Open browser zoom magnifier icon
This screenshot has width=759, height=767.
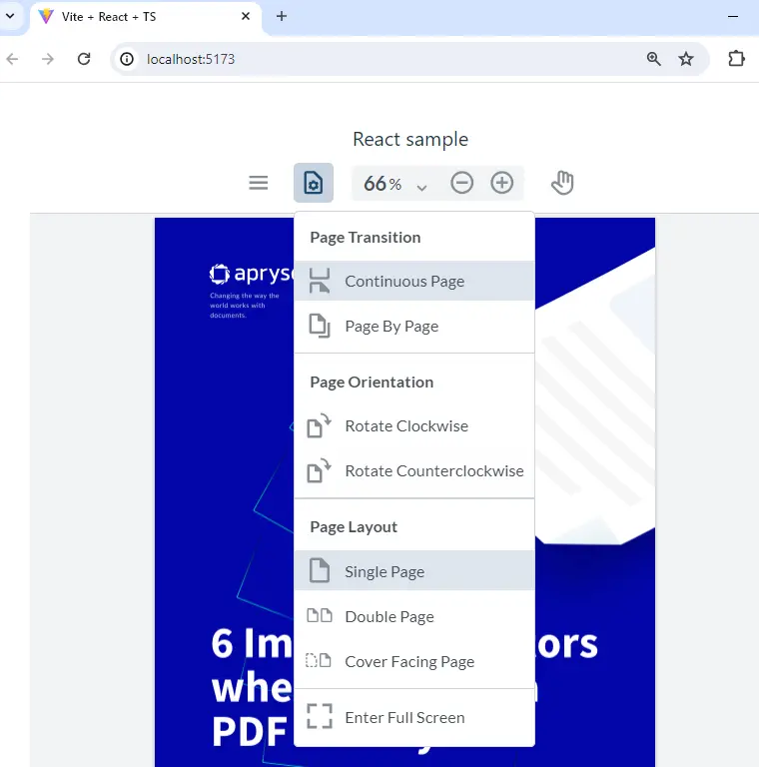(654, 59)
